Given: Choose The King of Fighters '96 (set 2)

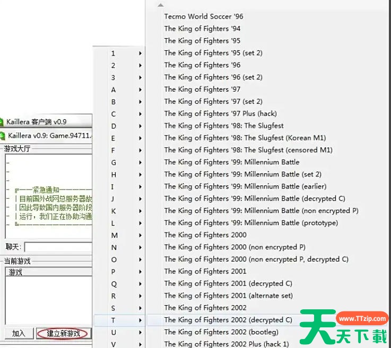Looking at the screenshot, I should (213, 77).
